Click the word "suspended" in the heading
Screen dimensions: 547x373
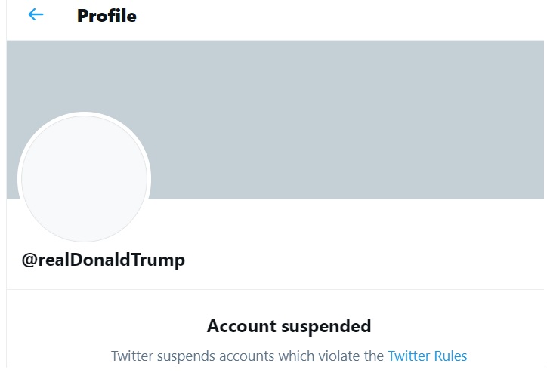(x=326, y=326)
